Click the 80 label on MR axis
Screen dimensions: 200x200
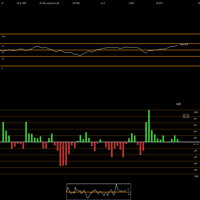(x=195, y=119)
